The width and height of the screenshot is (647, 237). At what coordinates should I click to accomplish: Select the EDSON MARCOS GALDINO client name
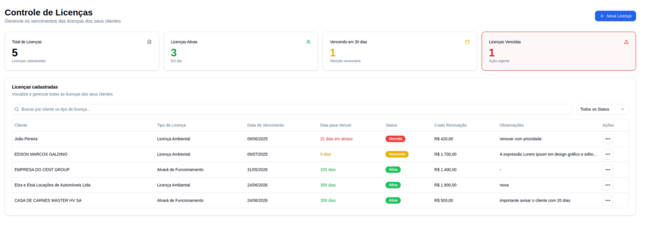click(41, 154)
